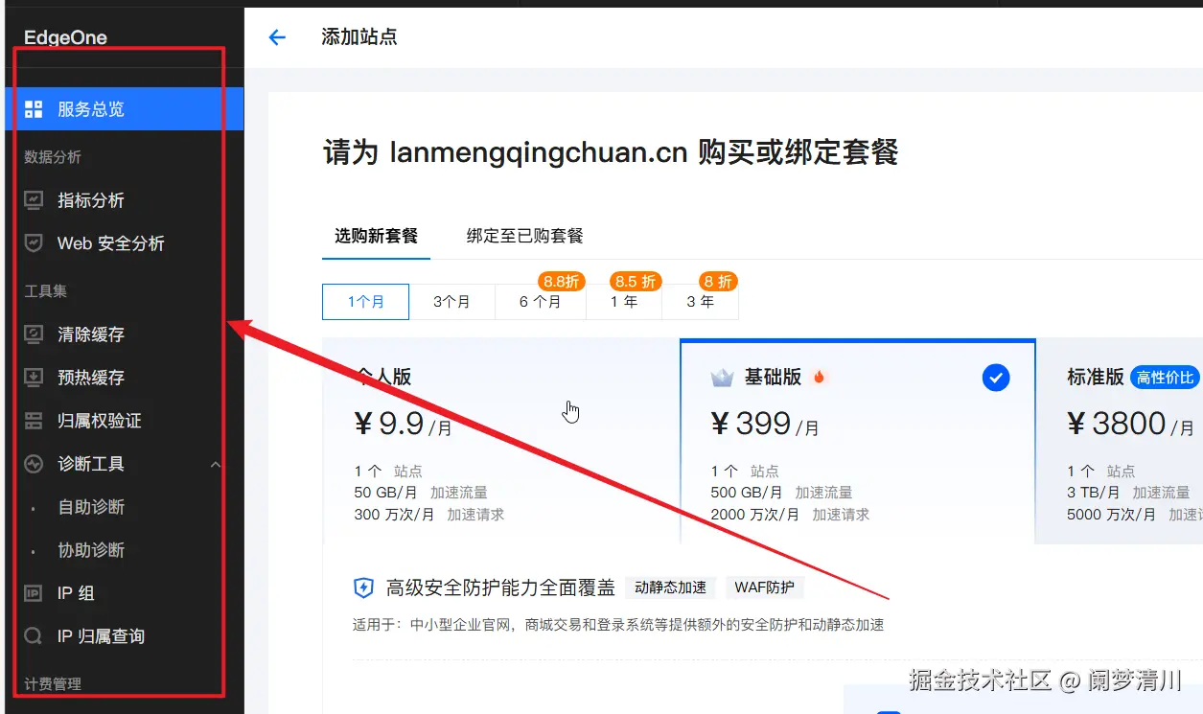This screenshot has width=1203, height=714.
Task: Click the flame icon next to 基础版
Action: click(819, 377)
